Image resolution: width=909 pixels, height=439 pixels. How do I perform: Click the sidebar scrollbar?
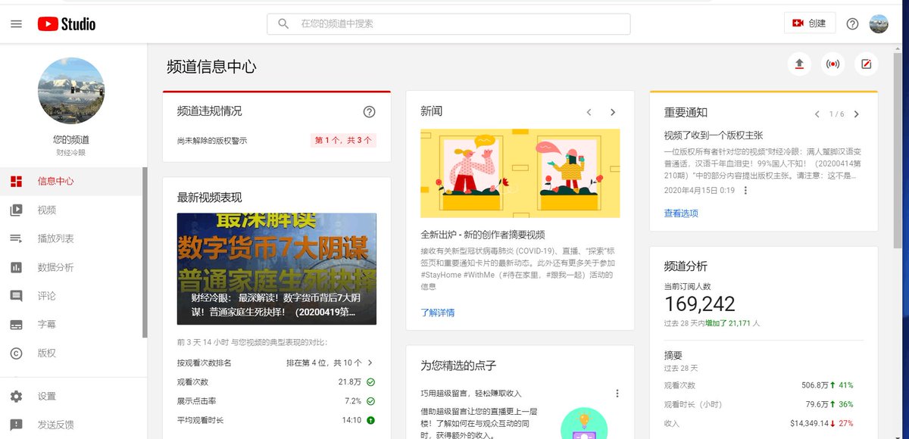pos(145,252)
